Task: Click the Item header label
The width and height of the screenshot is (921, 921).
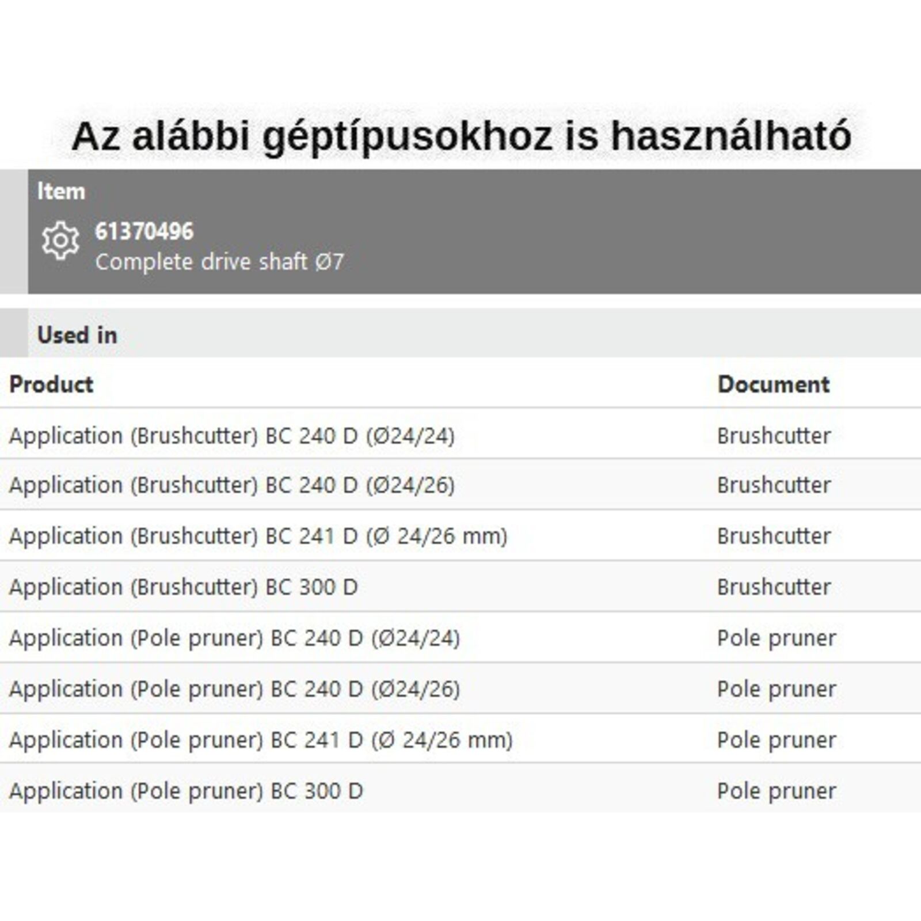Action: pos(61,191)
